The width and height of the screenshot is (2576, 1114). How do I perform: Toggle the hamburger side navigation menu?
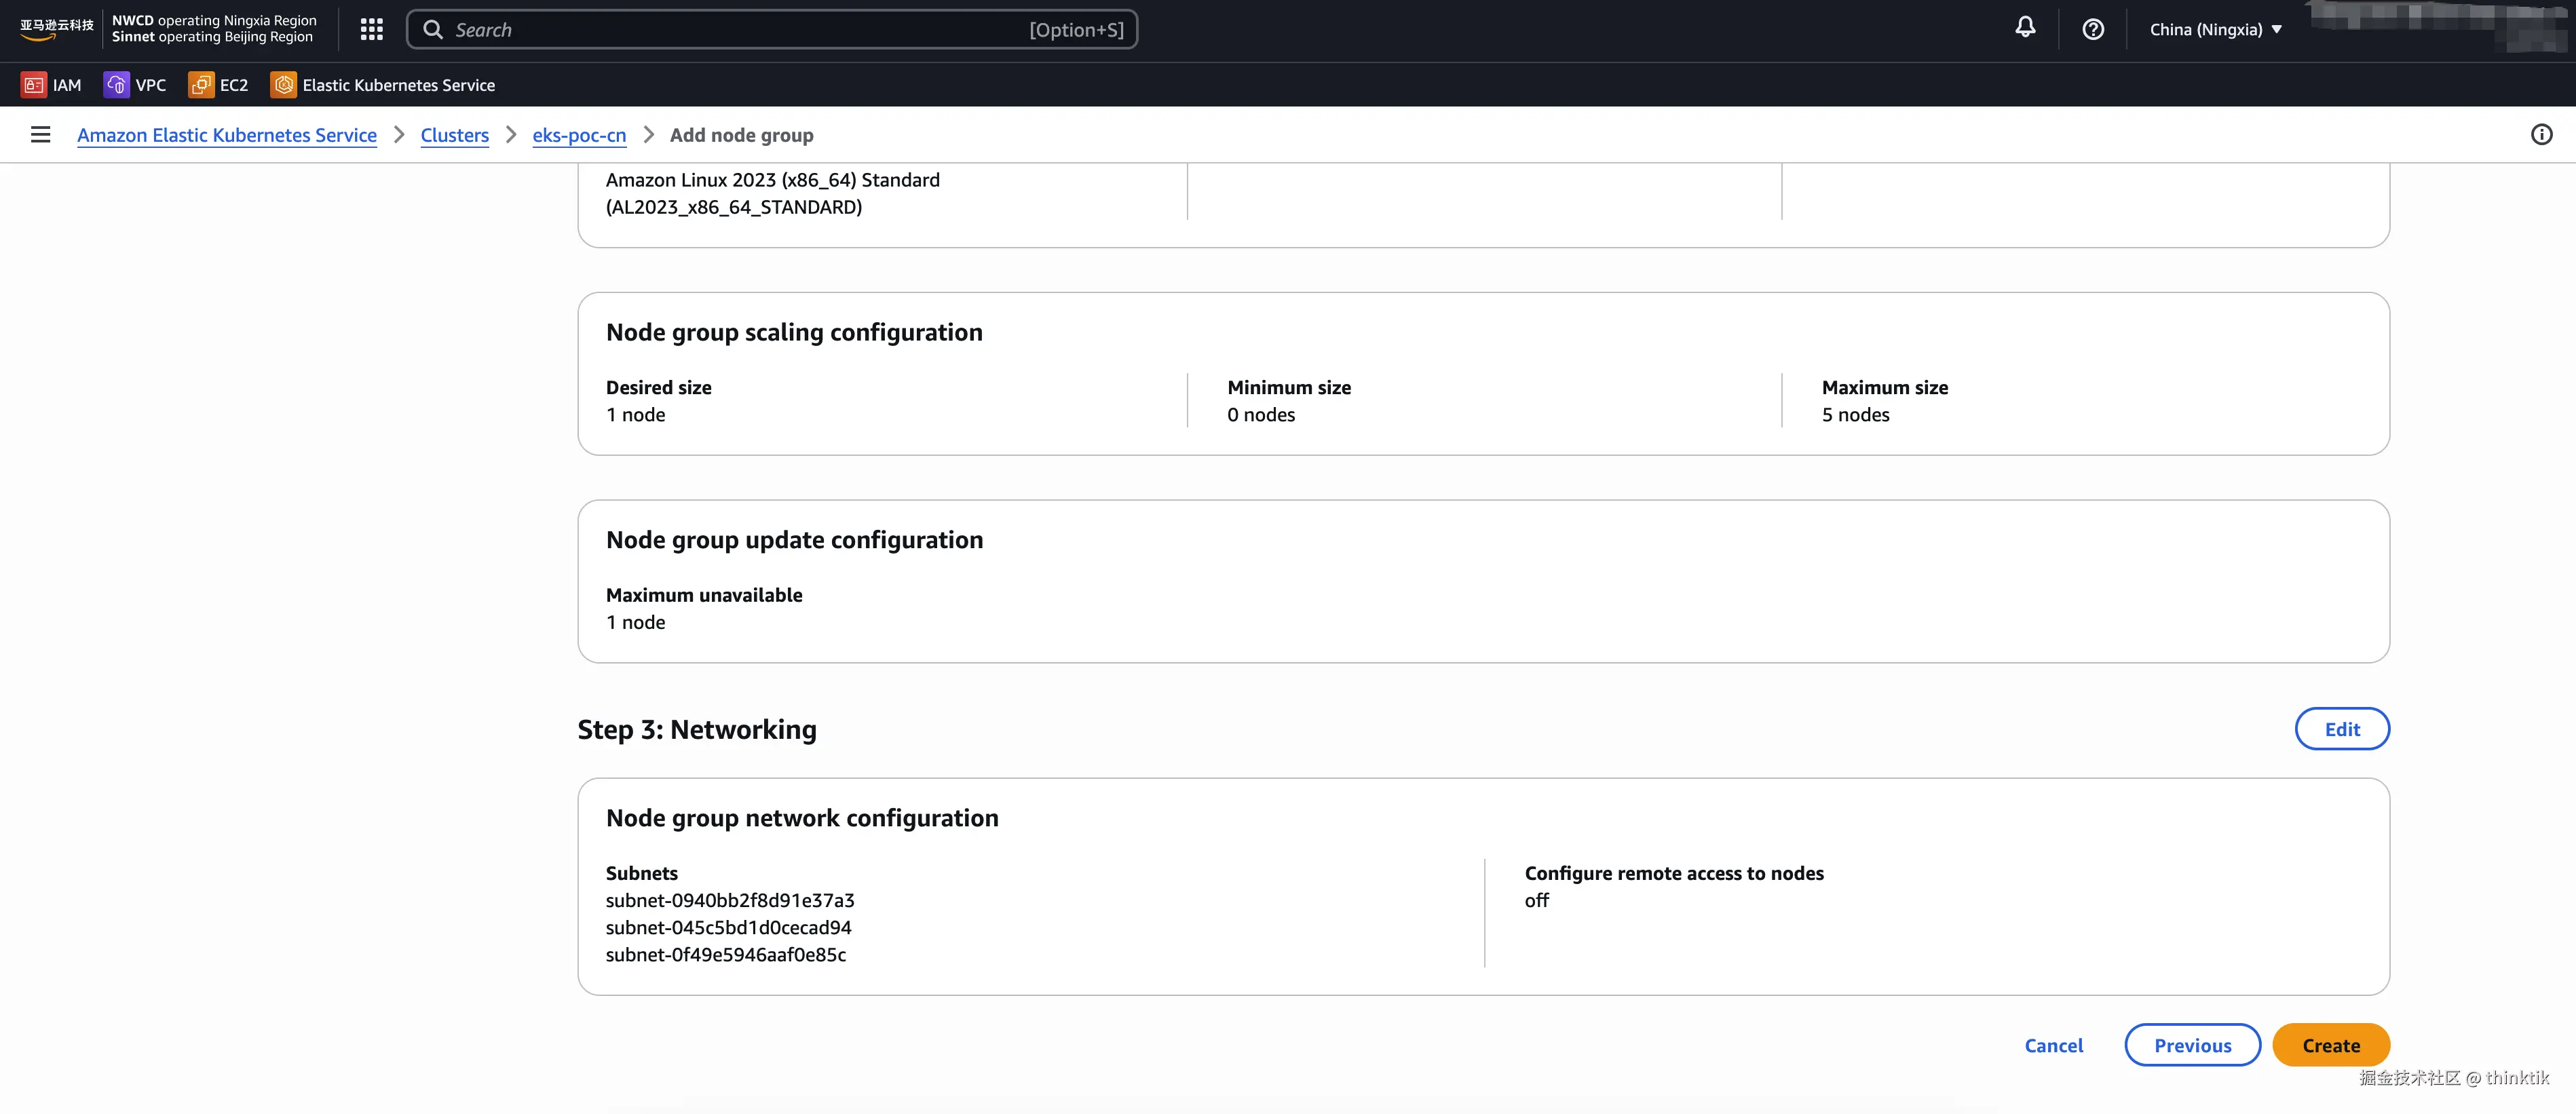click(x=40, y=135)
